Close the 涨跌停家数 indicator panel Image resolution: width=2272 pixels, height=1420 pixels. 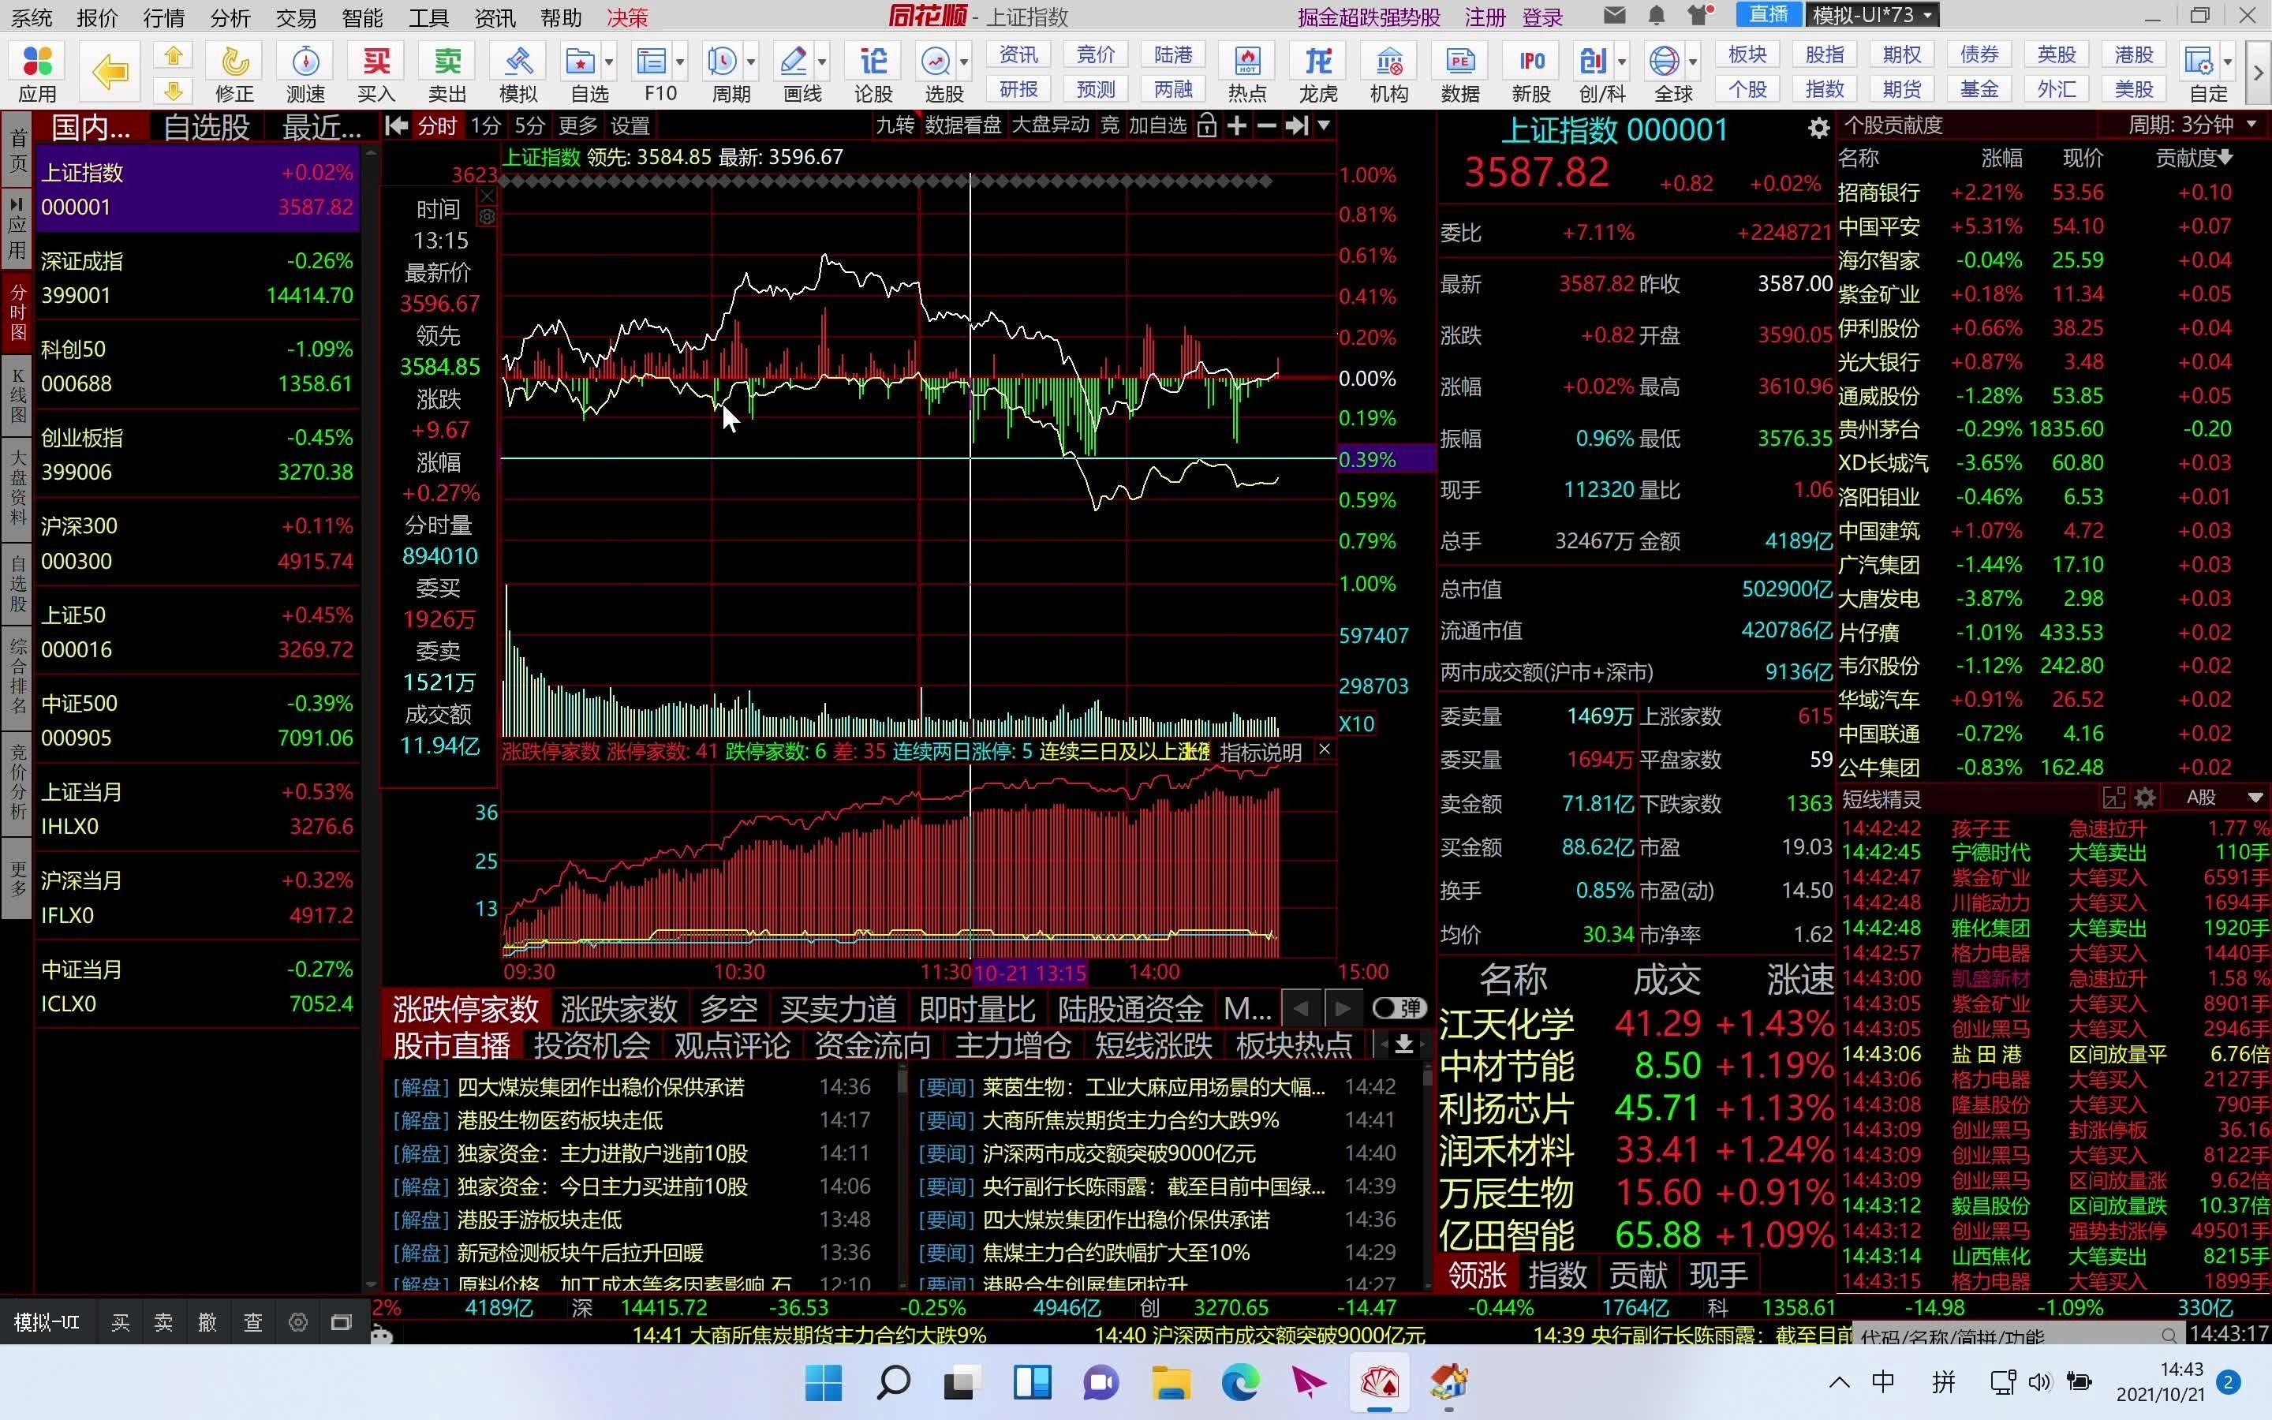(1324, 749)
